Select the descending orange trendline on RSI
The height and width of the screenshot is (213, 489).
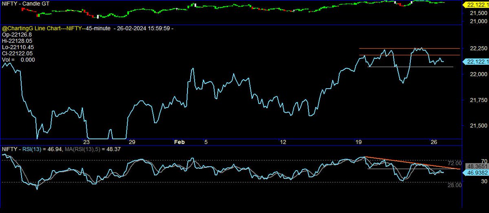(412, 163)
